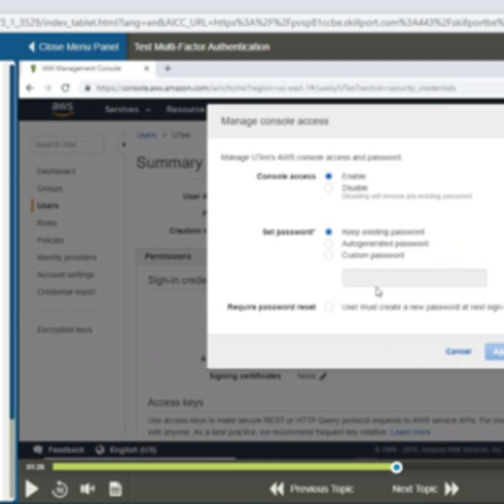The width and height of the screenshot is (504, 504).
Task: Edit Signing certificates pencil icon
Action: pos(323,376)
